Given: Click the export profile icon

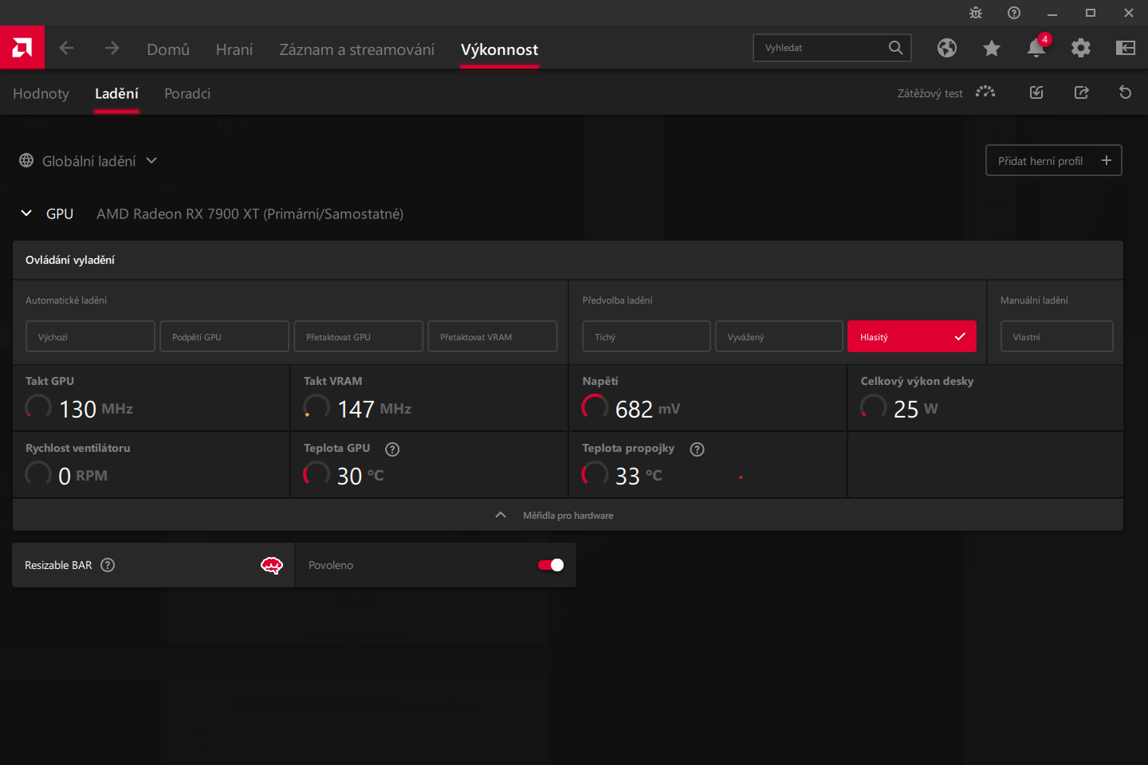Looking at the screenshot, I should pyautogui.click(x=1081, y=92).
